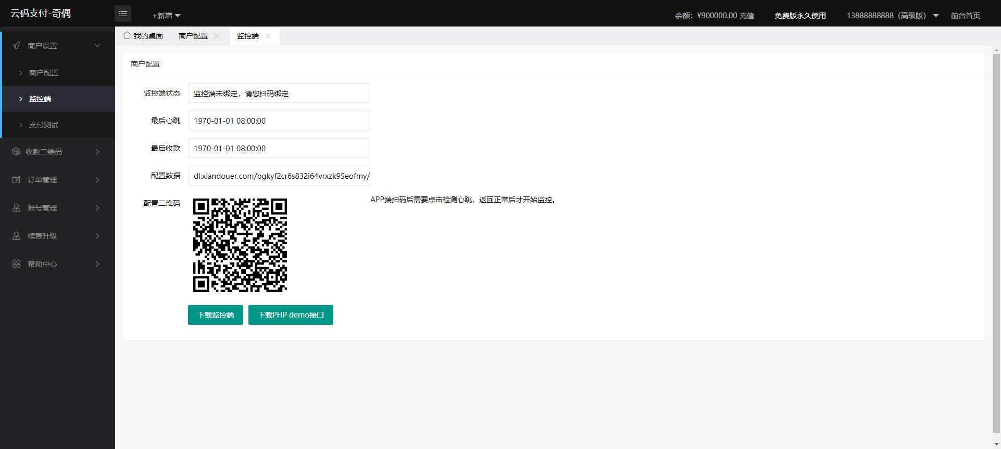
Task: Toggle the sidebar with hamburger menu icon
Action: [x=123, y=14]
